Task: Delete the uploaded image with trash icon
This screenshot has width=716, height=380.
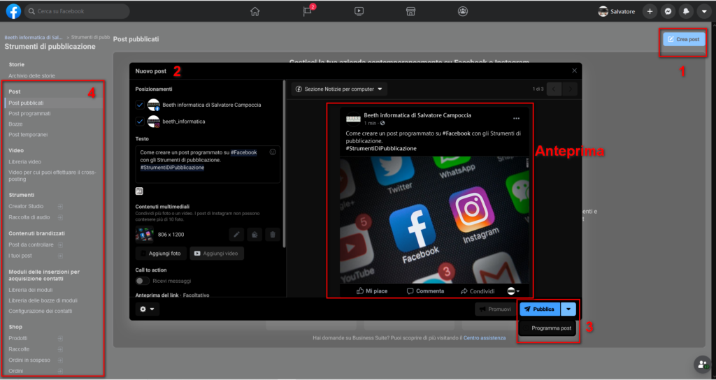Action: pyautogui.click(x=273, y=235)
